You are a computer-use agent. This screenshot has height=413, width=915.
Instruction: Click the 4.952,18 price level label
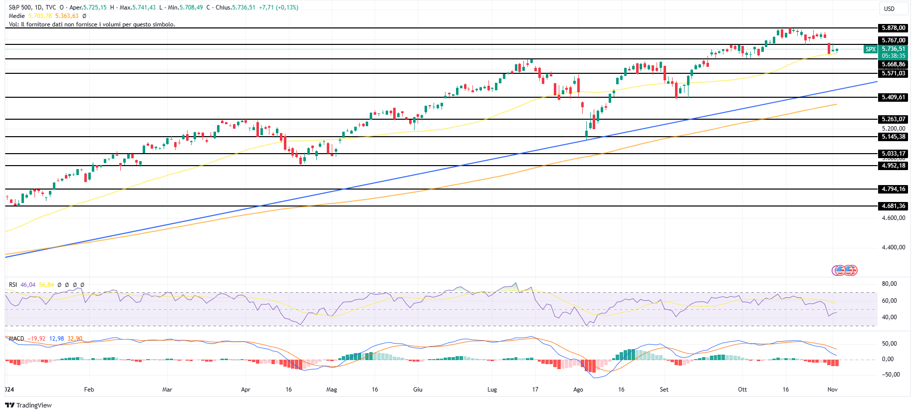pyautogui.click(x=893, y=166)
